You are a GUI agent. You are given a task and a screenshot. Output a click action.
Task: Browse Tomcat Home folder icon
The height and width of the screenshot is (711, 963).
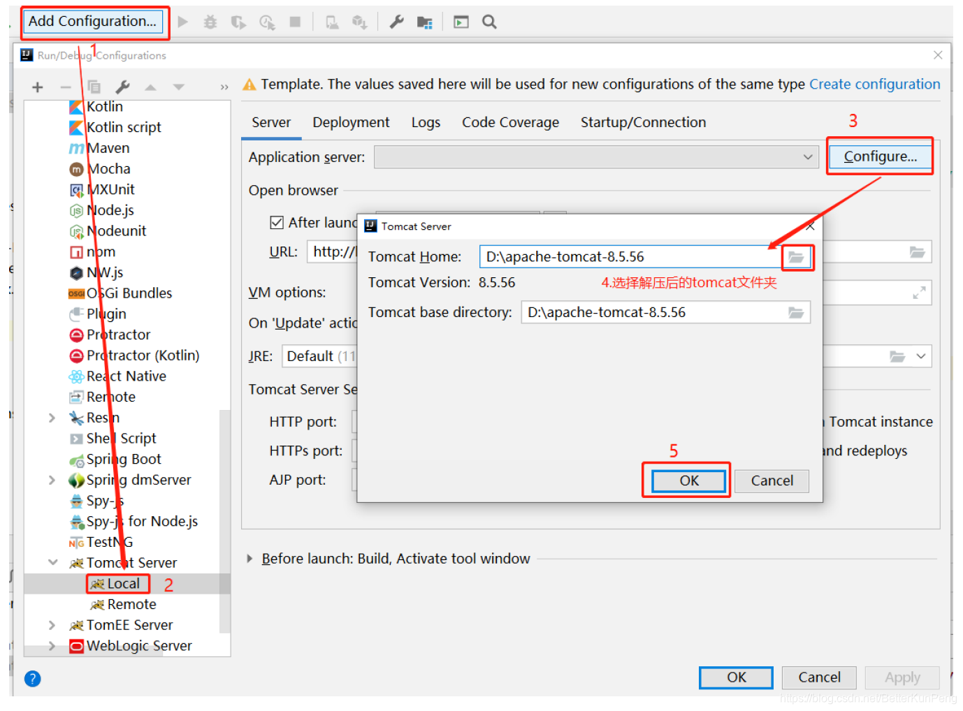coord(796,257)
